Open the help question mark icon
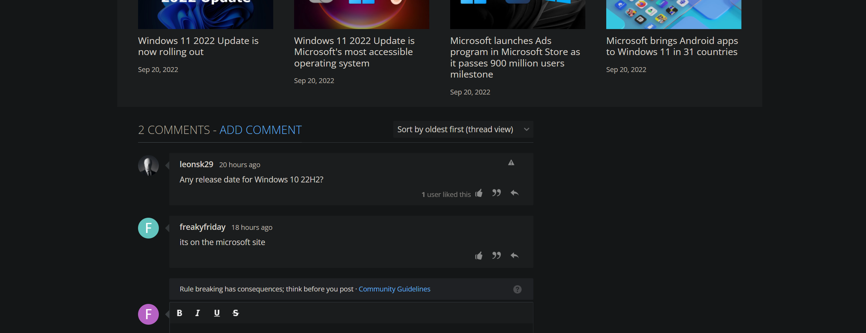Viewport: 866px width, 333px height. 517,289
